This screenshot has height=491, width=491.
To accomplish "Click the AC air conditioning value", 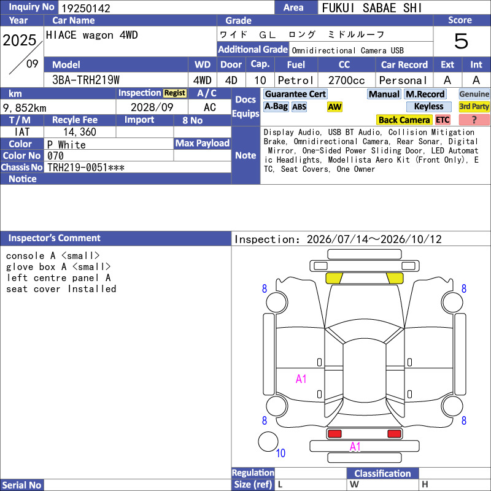I will 210,107.
